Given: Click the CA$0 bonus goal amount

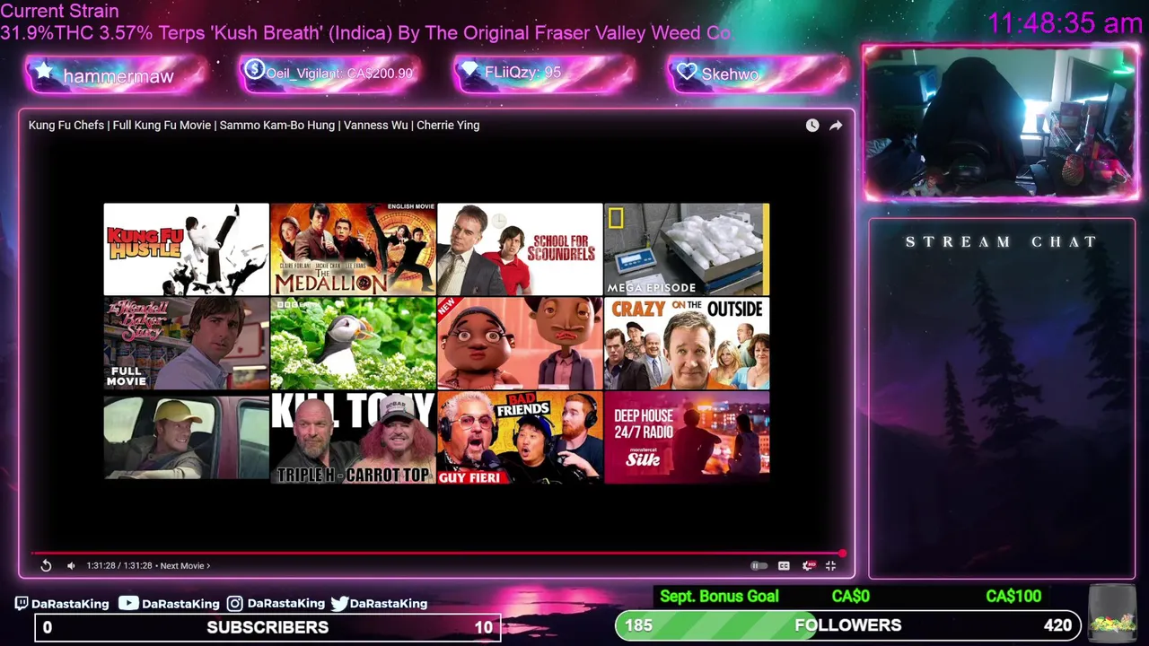Looking at the screenshot, I should pos(850,596).
